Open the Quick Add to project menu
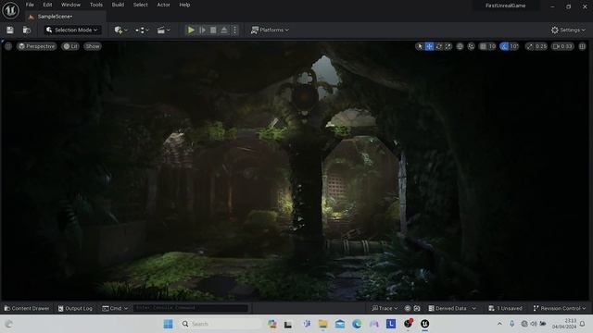Screen dimensions: 593x333 [x=121, y=30]
